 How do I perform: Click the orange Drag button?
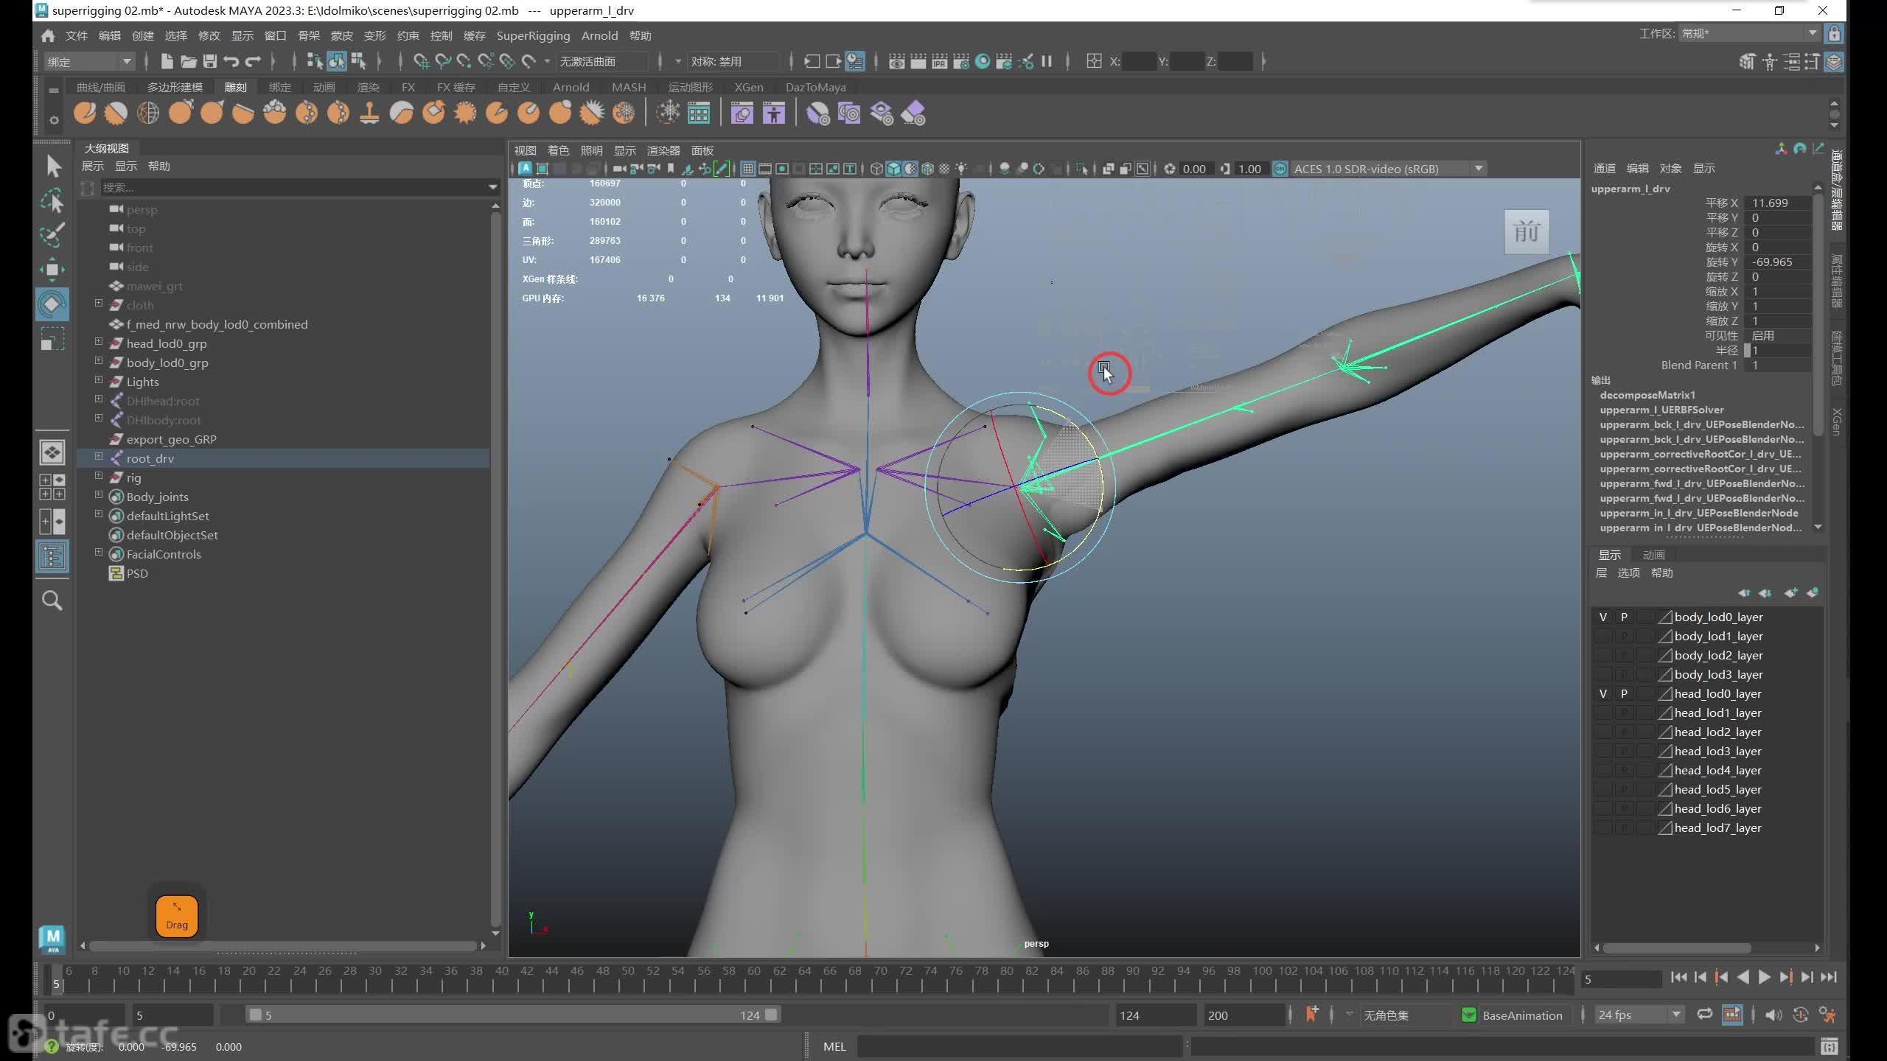177,917
